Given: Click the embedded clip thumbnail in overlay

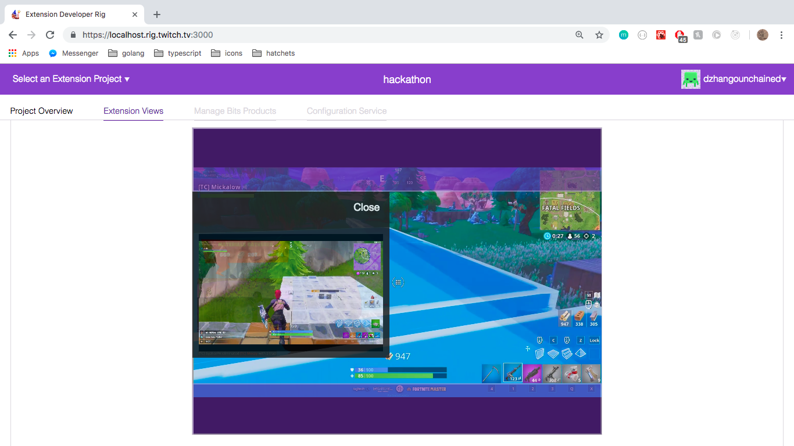Looking at the screenshot, I should pyautogui.click(x=291, y=293).
